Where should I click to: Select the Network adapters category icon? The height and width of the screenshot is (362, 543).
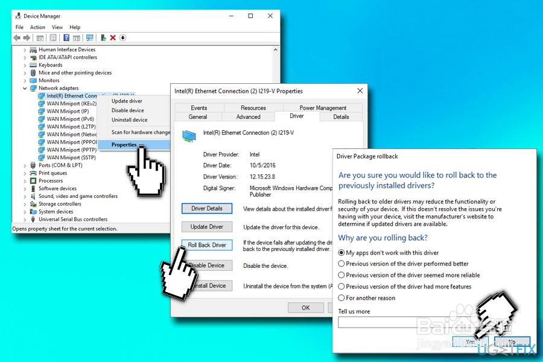click(33, 88)
